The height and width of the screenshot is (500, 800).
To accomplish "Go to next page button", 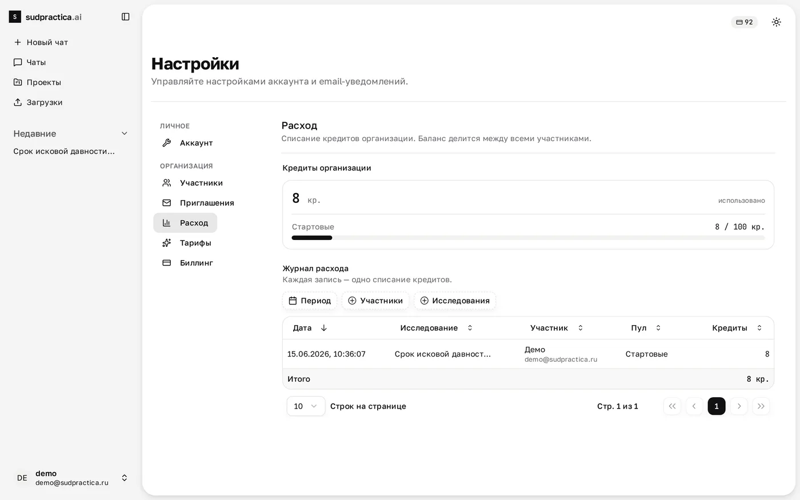I will 739,406.
